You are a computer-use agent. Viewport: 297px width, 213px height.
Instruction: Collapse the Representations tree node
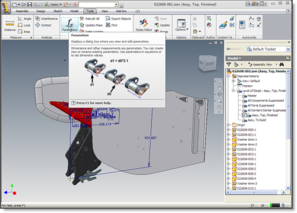(x=228, y=76)
